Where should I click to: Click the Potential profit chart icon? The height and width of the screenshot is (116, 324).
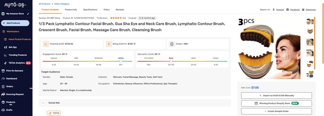point(46,44)
